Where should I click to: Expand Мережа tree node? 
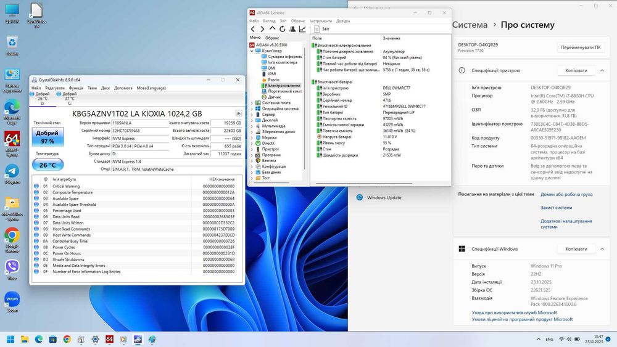(252, 137)
